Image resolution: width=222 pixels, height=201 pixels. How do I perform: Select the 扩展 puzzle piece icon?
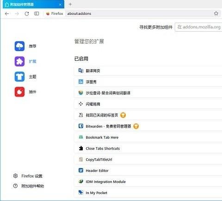tap(19, 61)
